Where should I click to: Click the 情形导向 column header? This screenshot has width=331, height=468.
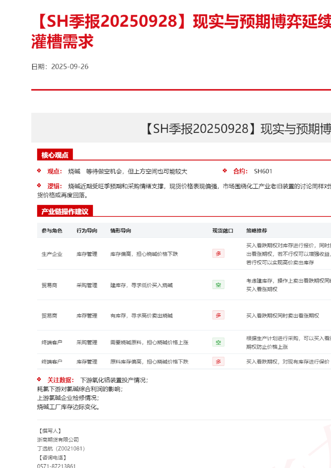tap(121, 231)
